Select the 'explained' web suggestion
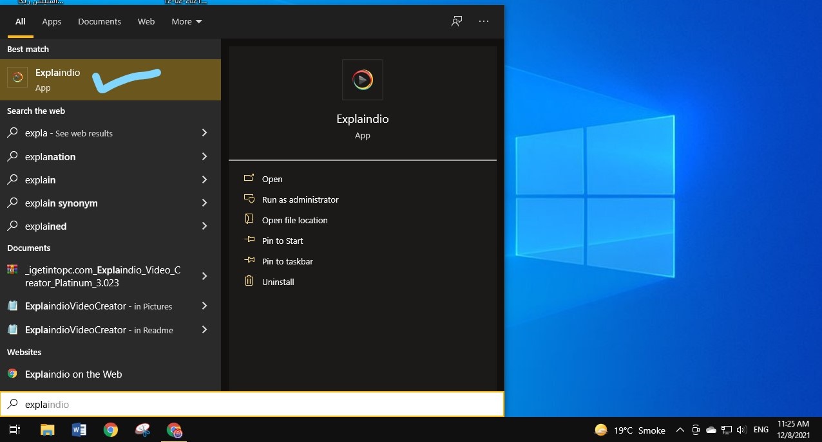The width and height of the screenshot is (822, 442). (110, 226)
